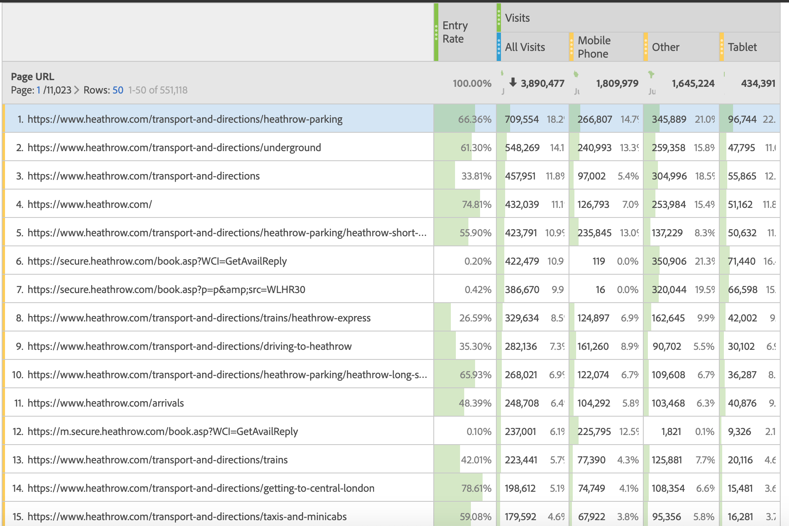Click the 30,102 Tablet cell
This screenshot has width=789, height=526.
741,346
